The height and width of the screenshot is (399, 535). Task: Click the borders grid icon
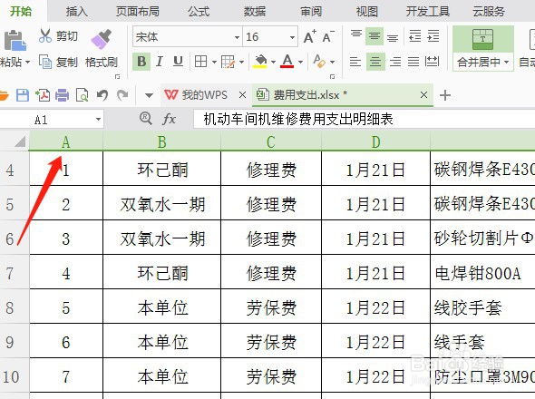200,62
